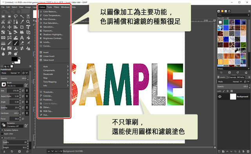Select the Text tool
Image resolution: width=251 pixels, height=154 pixels.
22,38
